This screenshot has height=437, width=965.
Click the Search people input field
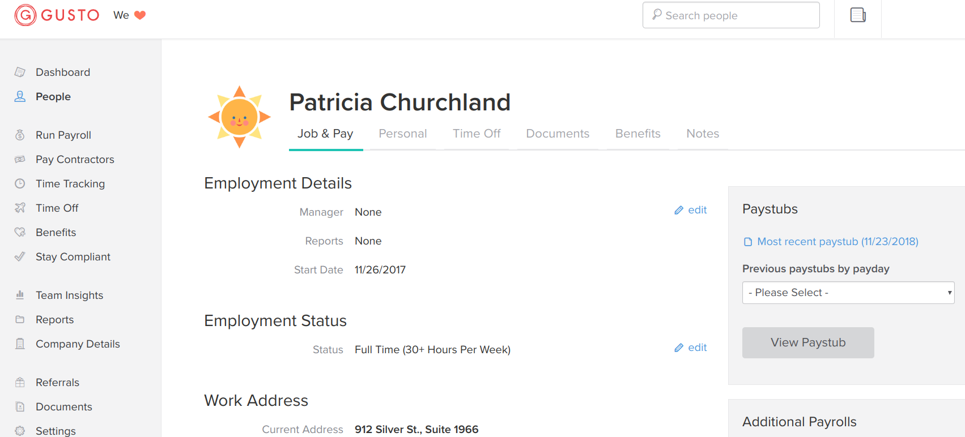click(731, 15)
